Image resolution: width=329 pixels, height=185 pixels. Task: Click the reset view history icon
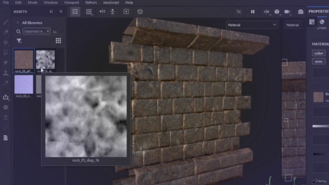point(140,11)
